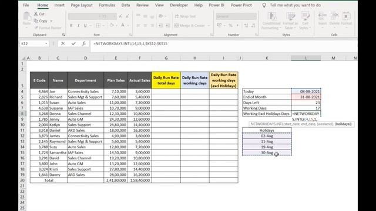Viewport: 376px width, 211px height.
Task: Switch to the Power Pivot tab
Action: coord(241,5)
